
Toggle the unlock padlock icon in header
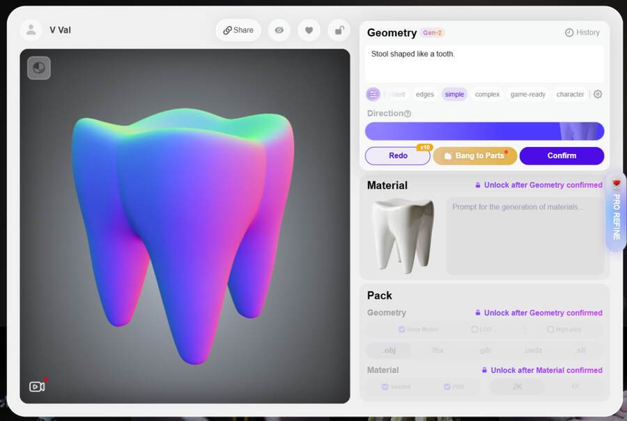point(339,30)
